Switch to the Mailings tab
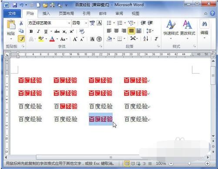218x169 pixels. coord(103,14)
